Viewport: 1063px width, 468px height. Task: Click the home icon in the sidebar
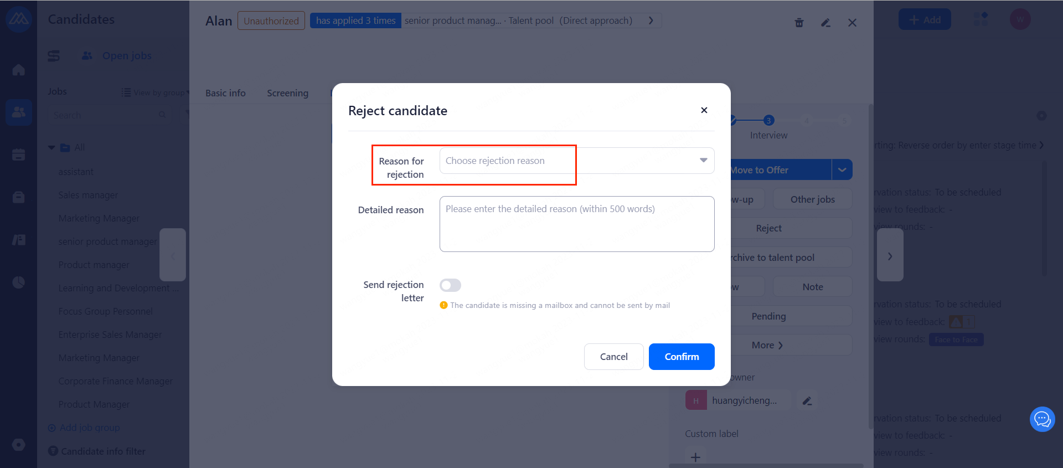[x=19, y=70]
